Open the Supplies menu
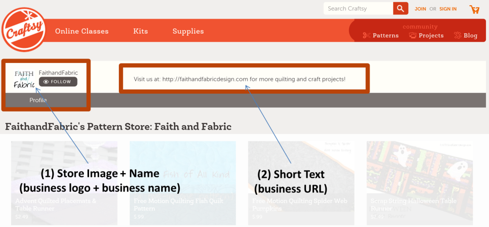Viewport: 489px width, 227px height. pyautogui.click(x=188, y=31)
